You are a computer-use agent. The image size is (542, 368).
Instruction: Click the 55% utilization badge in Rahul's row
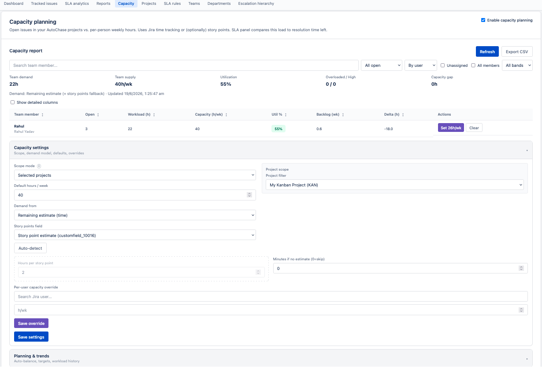tap(278, 129)
